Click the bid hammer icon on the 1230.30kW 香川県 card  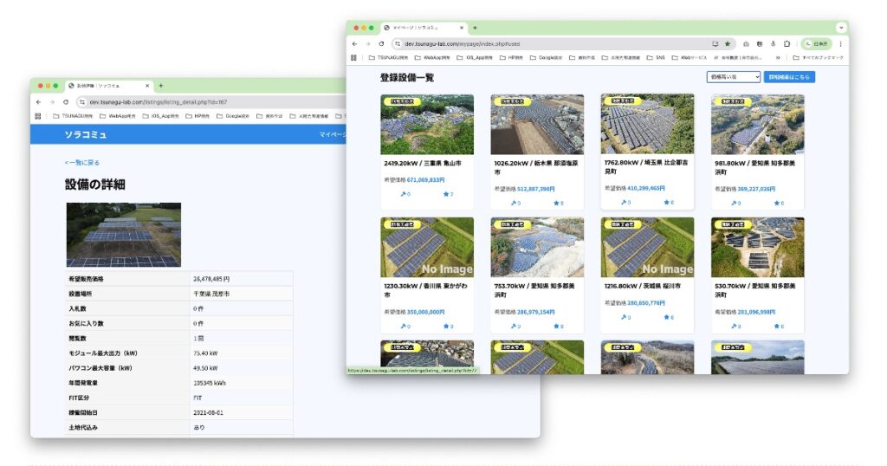coord(405,327)
